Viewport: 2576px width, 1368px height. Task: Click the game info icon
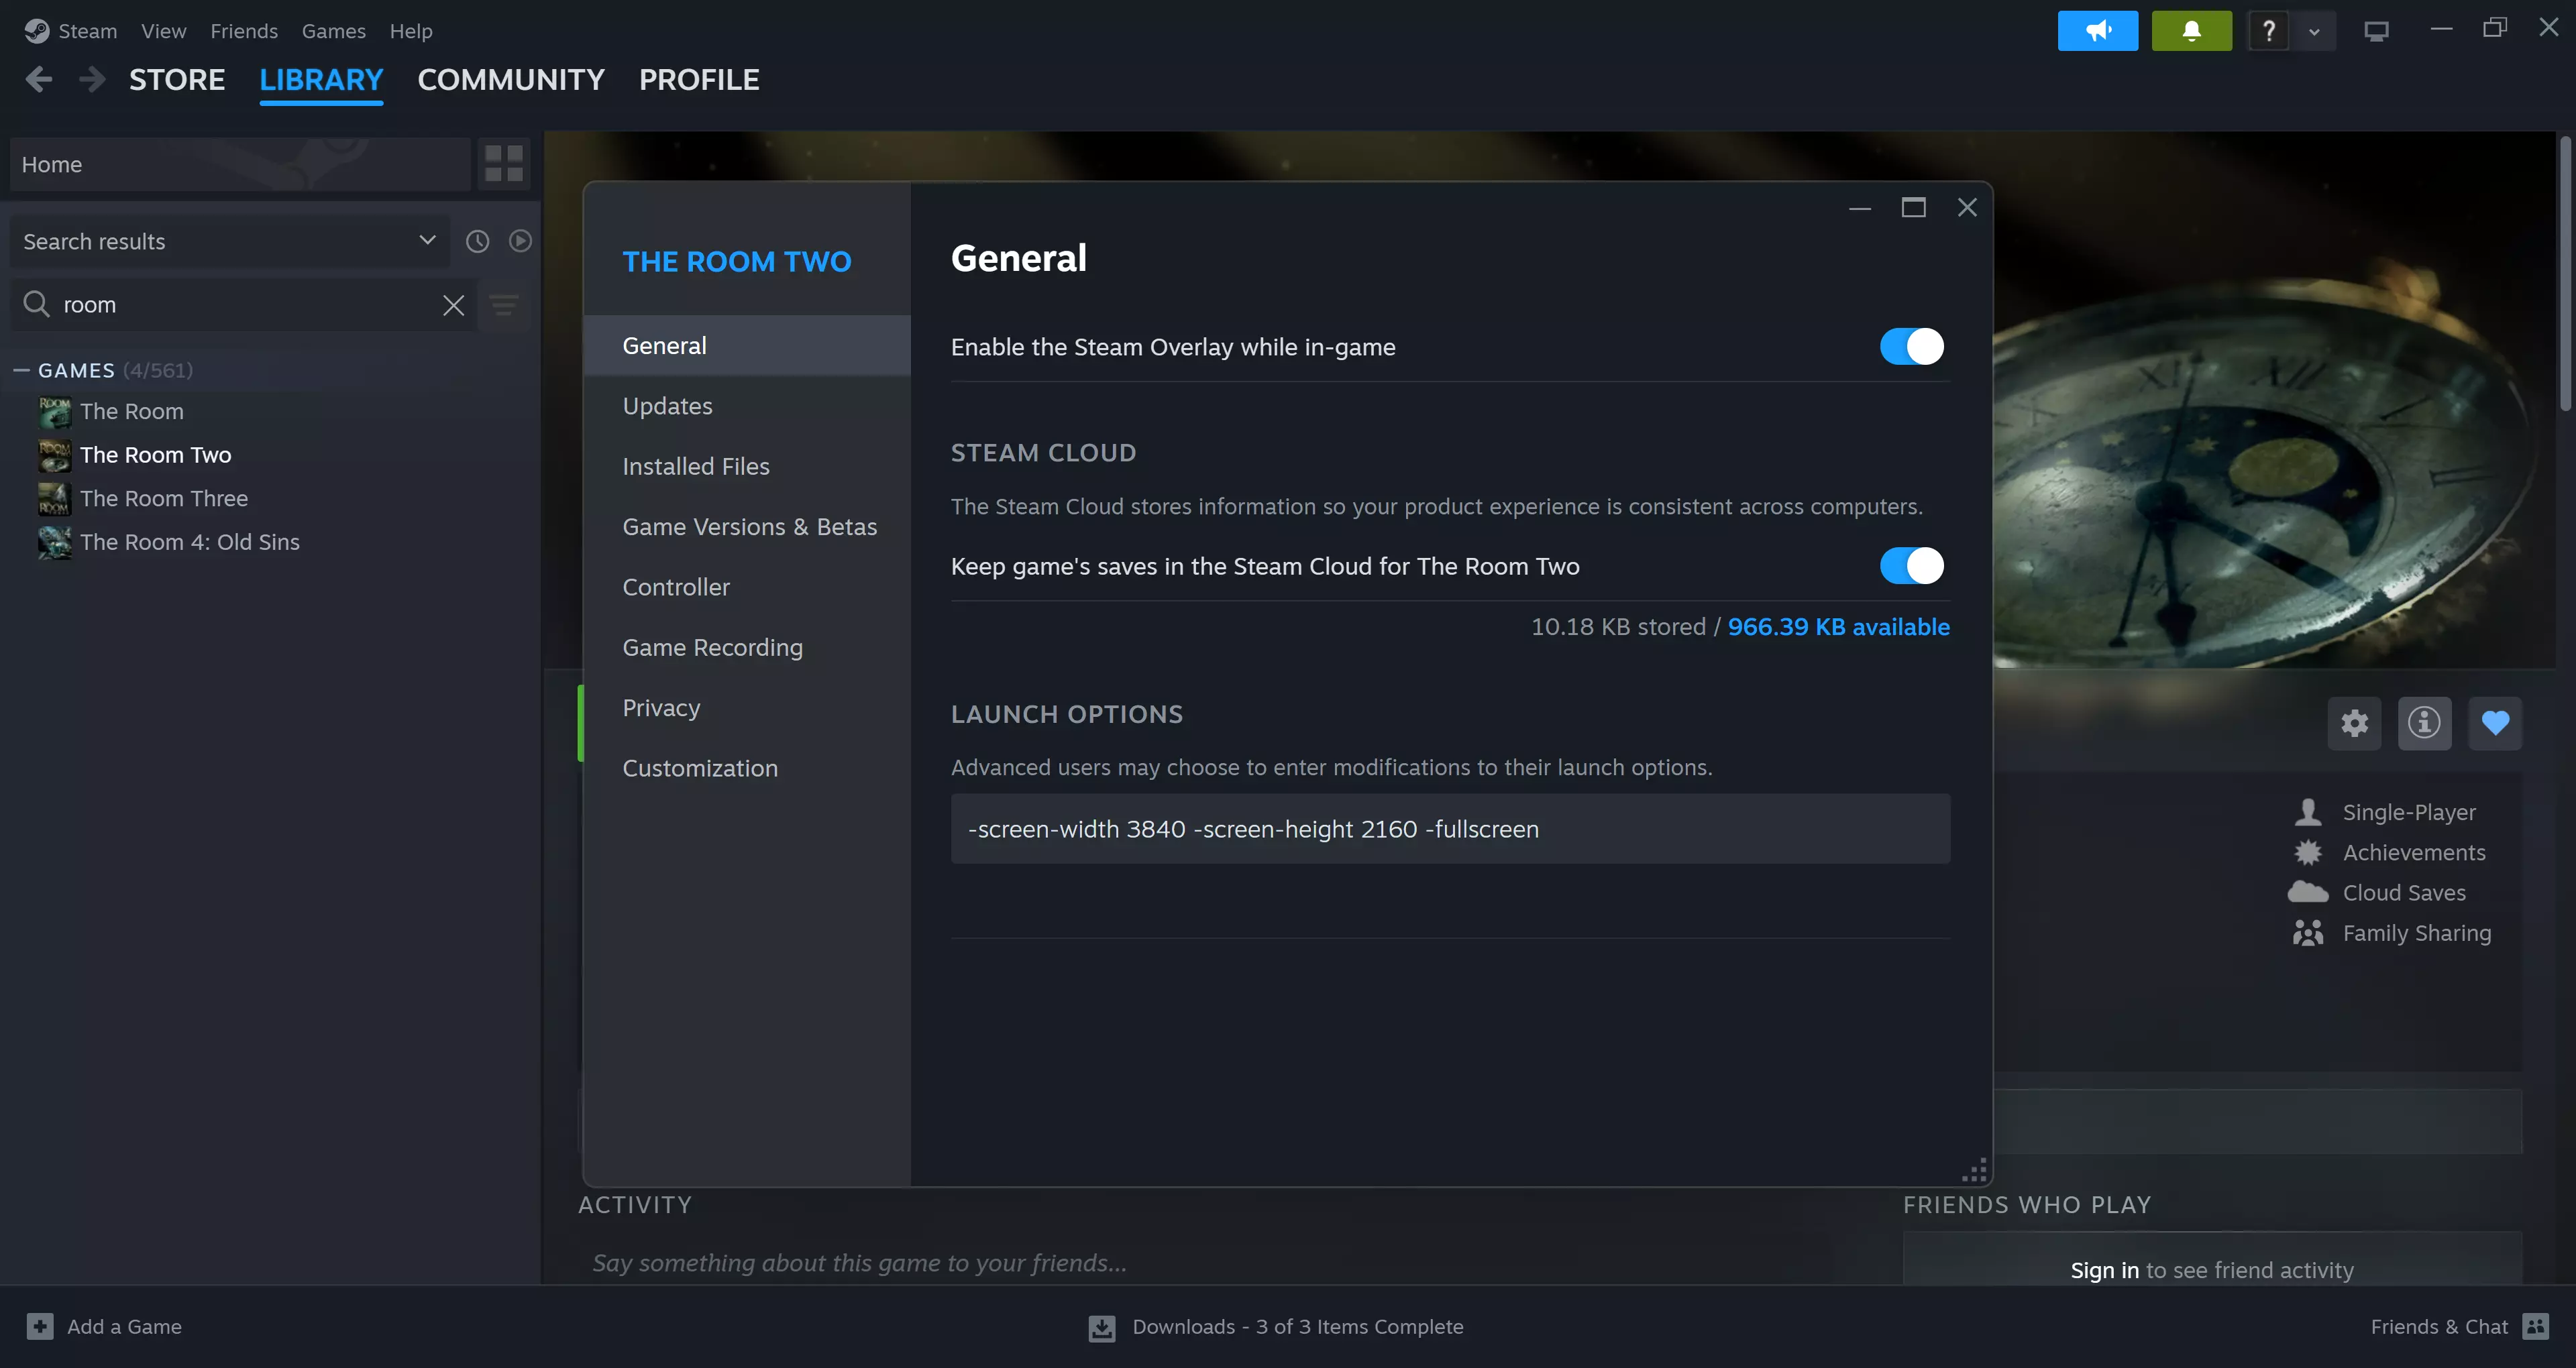(2424, 723)
